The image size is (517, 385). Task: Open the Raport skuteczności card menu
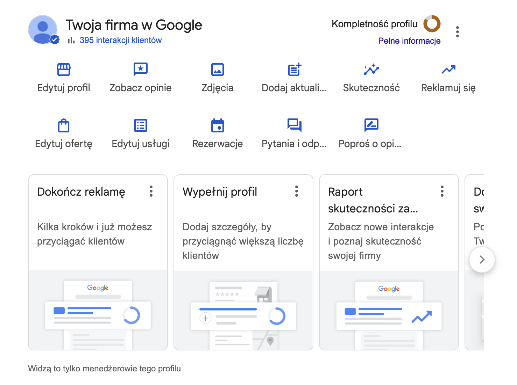click(442, 191)
